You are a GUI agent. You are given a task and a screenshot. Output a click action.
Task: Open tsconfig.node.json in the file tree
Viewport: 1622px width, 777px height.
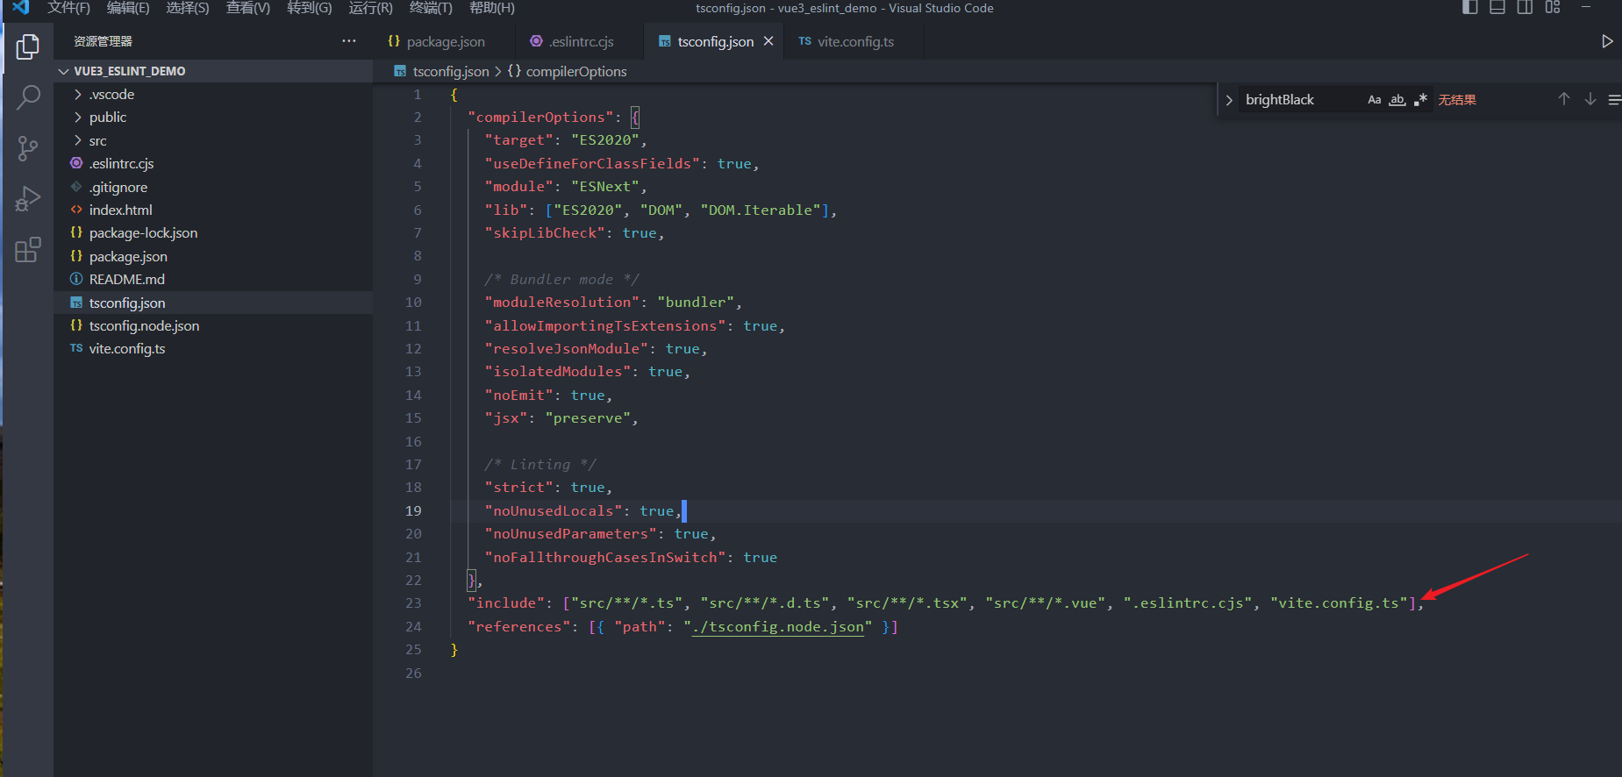pyautogui.click(x=213, y=326)
